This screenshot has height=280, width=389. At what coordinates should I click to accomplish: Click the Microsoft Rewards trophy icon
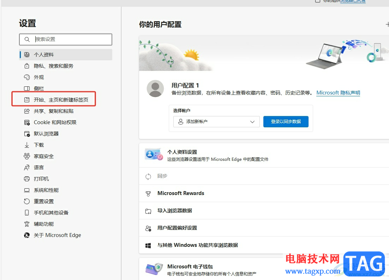coord(148,194)
